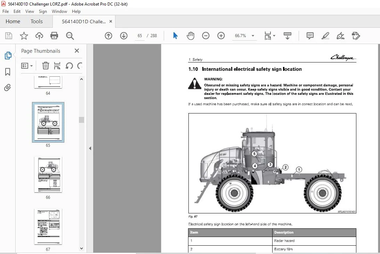Image resolution: width=380 pixels, height=254 pixels.
Task: Select page 64 thumbnail
Action: click(x=48, y=82)
